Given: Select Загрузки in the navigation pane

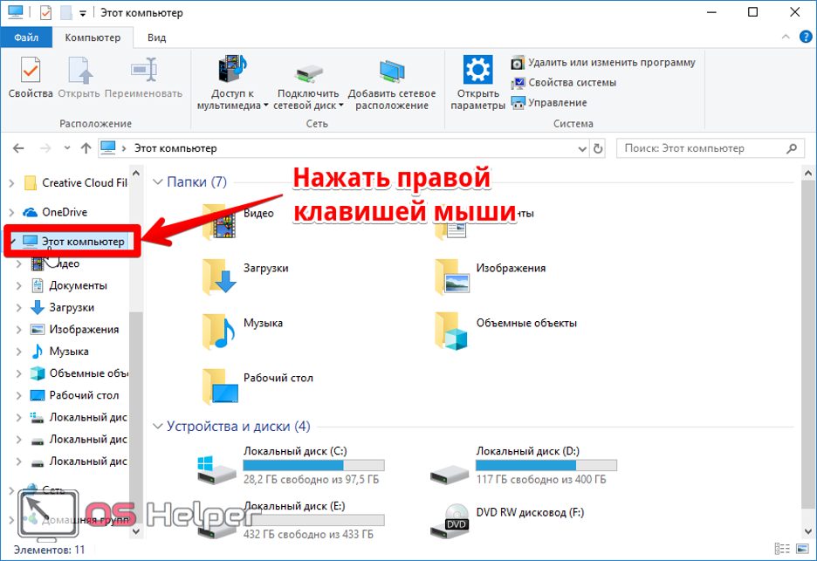Looking at the screenshot, I should [72, 307].
